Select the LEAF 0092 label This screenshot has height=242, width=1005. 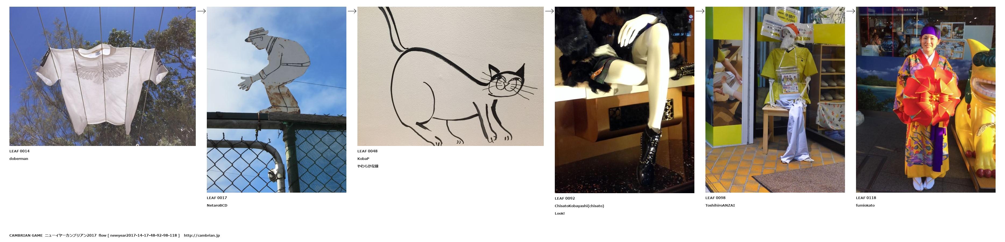(565, 199)
